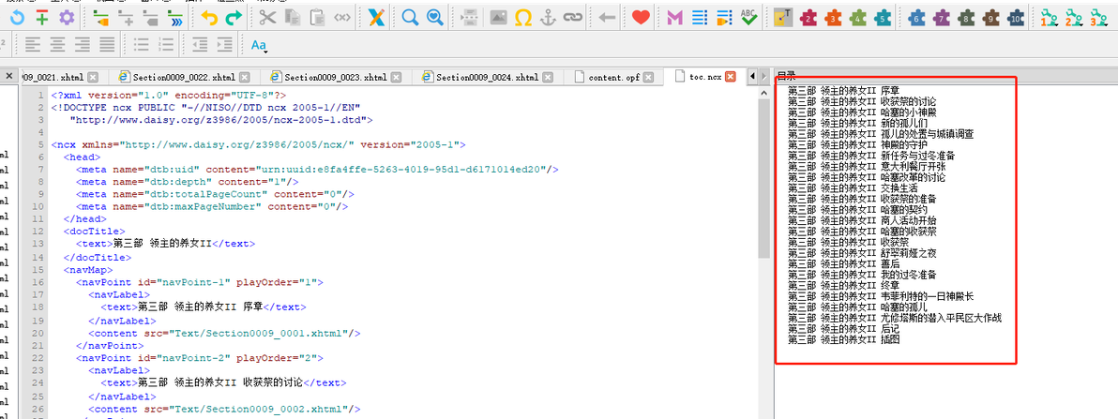The image size is (1118, 419).
Task: Click the blue X pencil editor icon
Action: click(376, 19)
